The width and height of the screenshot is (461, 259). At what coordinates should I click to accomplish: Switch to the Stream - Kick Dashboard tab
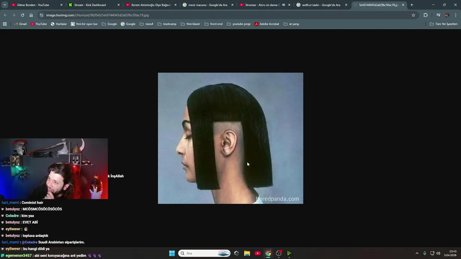(90, 5)
